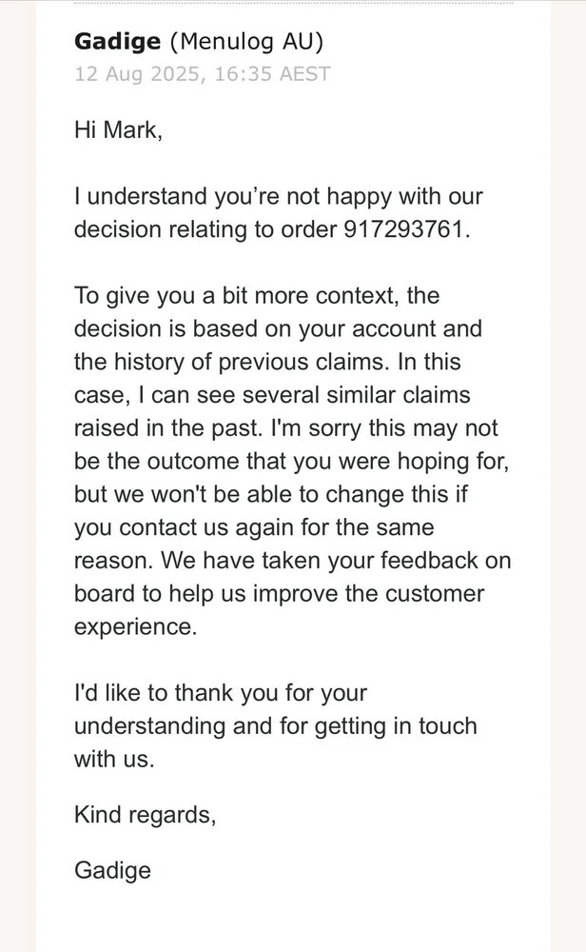Viewport: 586px width, 952px height.
Task: Click 'improve the customer' text line
Action: [x=368, y=594]
